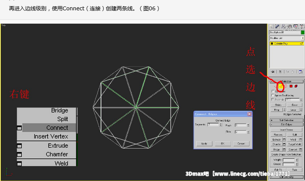Click the Ring spinner arrows
The height and width of the screenshot is (181, 305).
284,110
